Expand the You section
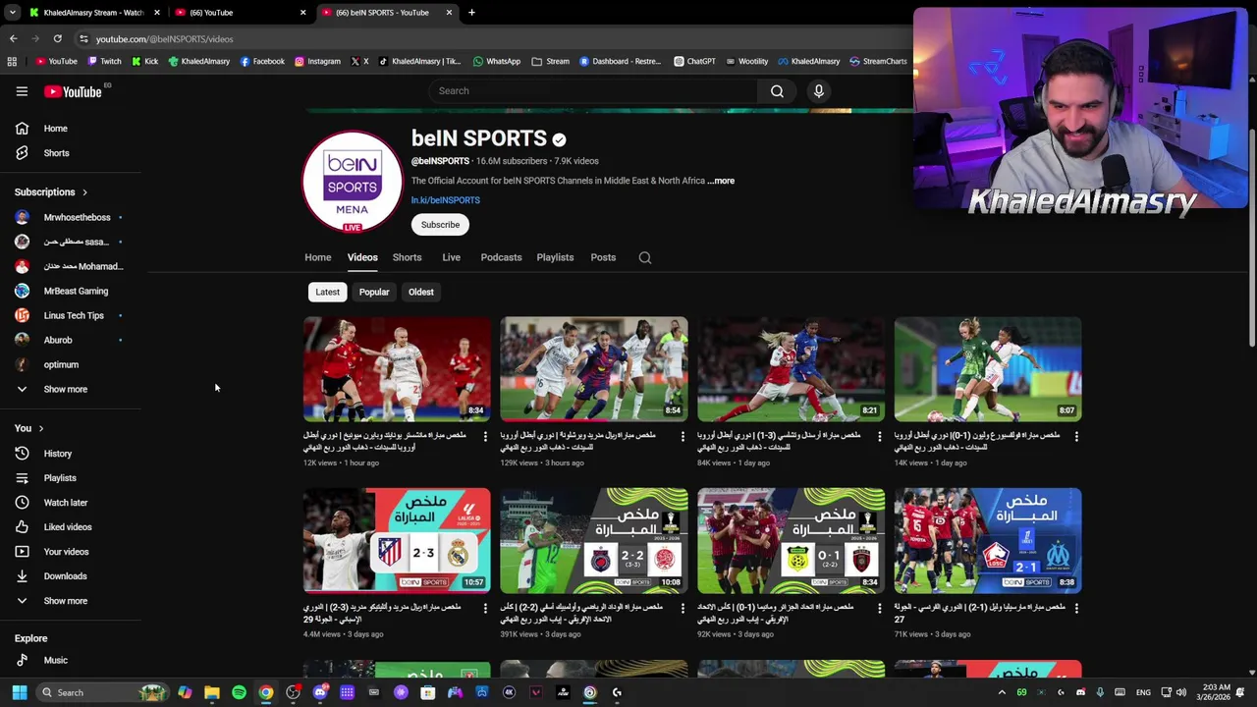 tap(29, 428)
